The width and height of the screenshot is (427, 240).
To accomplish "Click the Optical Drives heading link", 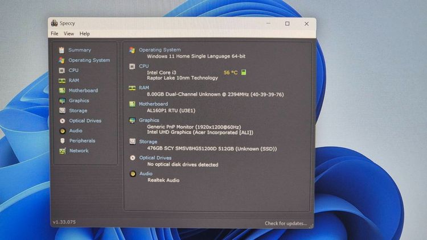I will pos(155,158).
